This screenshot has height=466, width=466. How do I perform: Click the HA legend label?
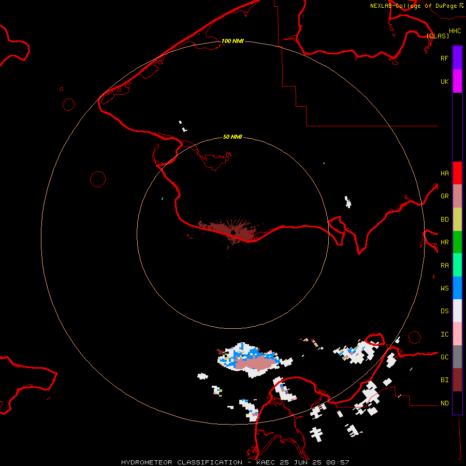pos(444,173)
